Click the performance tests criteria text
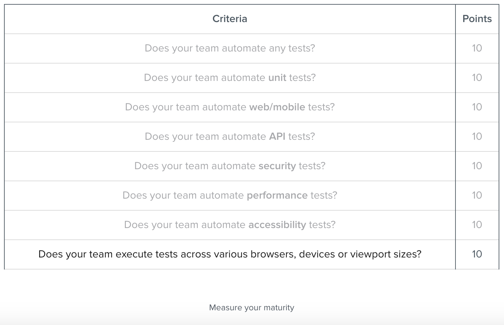This screenshot has height=325, width=504. pyautogui.click(x=230, y=195)
